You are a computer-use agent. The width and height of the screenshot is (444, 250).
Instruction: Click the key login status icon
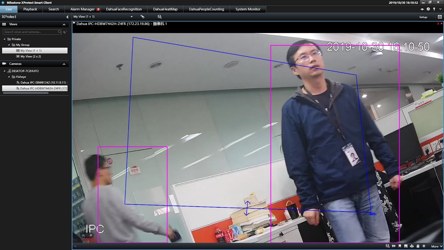tap(434, 9)
